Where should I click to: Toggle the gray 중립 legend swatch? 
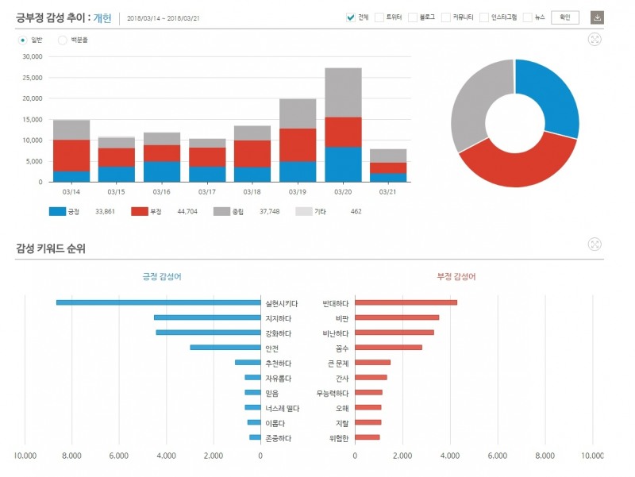pos(222,211)
